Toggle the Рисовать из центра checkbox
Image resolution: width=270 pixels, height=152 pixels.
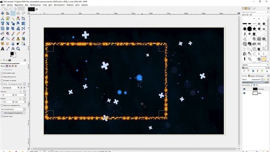(2, 80)
